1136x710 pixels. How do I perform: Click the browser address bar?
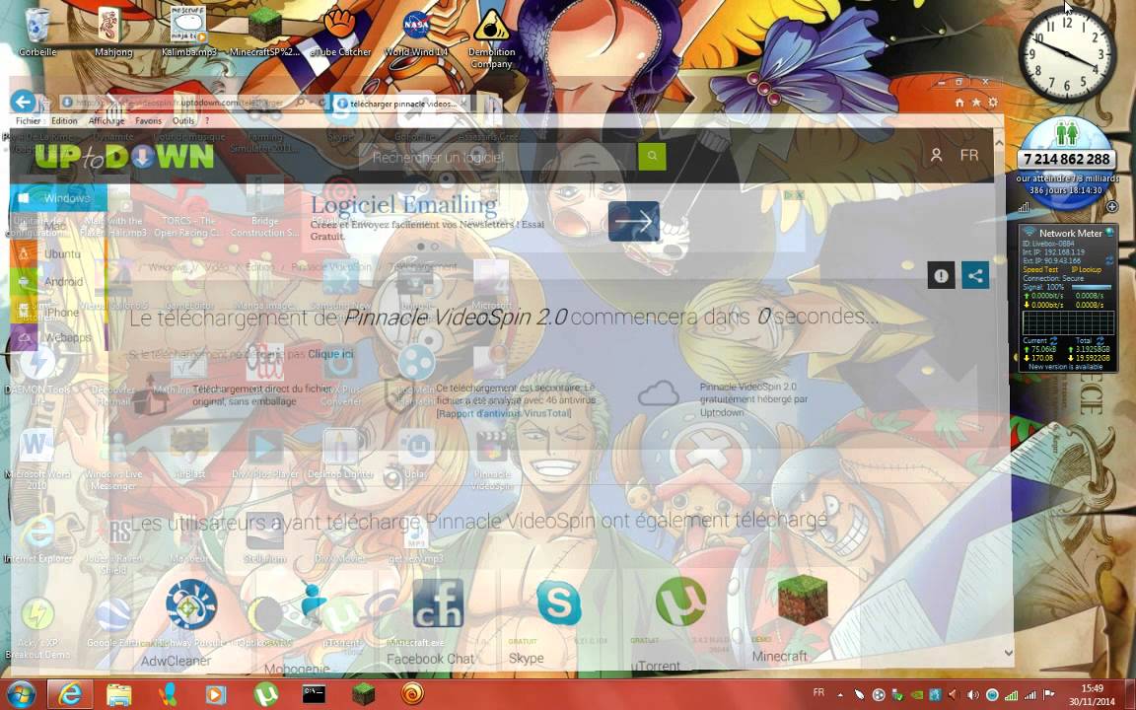[x=177, y=103]
